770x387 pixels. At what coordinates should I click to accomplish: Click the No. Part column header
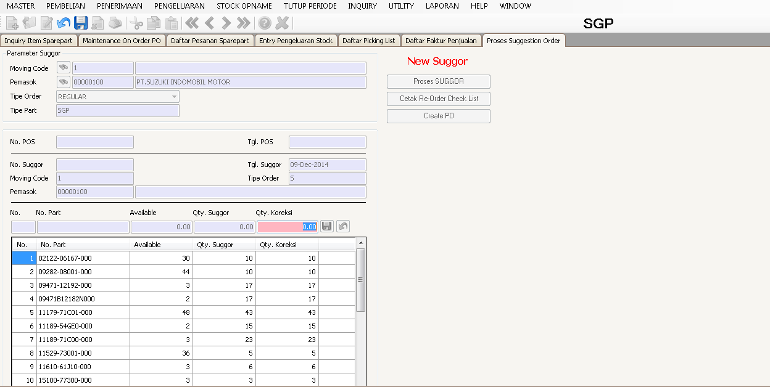[x=83, y=245]
